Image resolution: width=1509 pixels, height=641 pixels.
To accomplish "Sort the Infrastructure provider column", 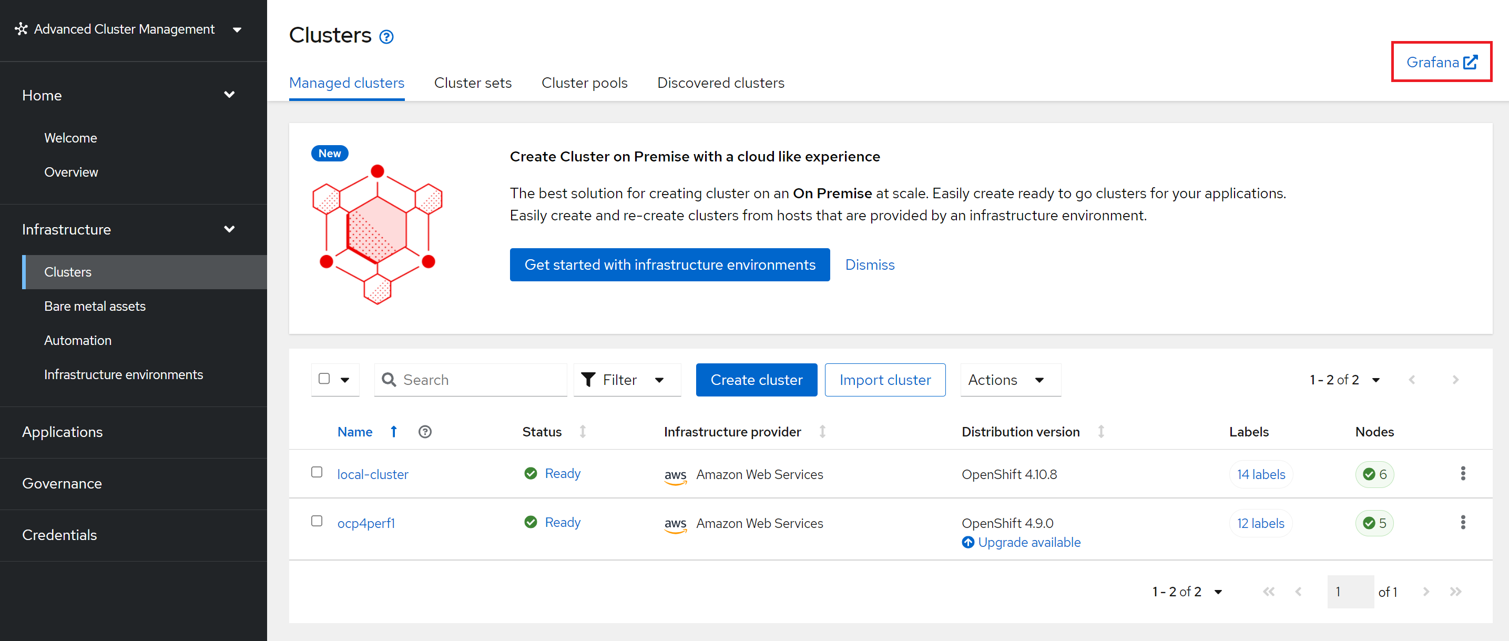I will tap(822, 432).
